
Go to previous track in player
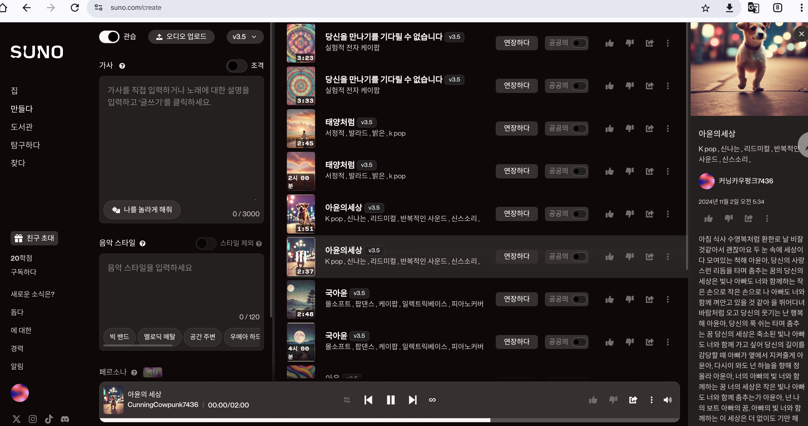click(368, 400)
